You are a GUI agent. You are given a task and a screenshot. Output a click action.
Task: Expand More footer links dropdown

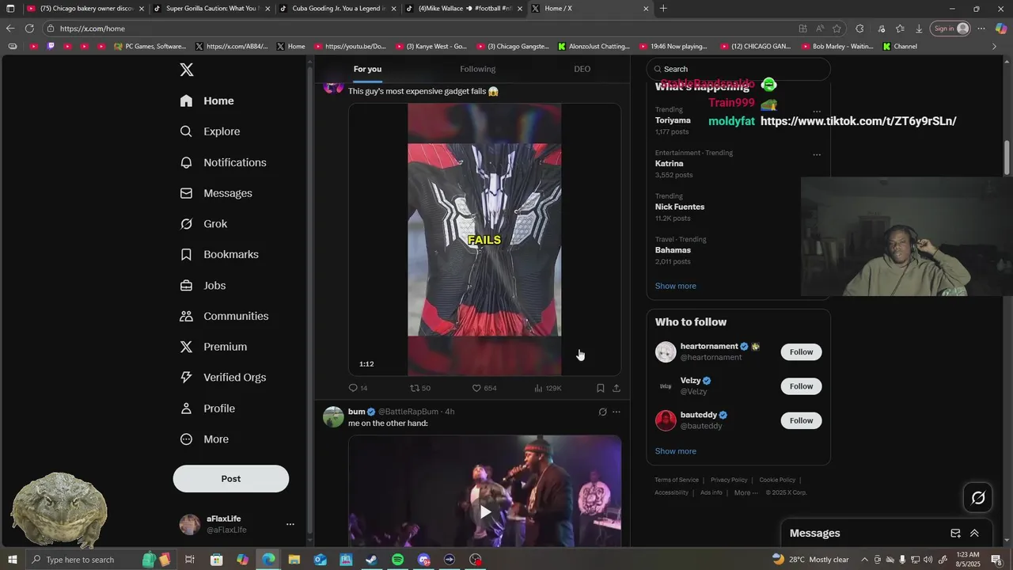(x=746, y=492)
